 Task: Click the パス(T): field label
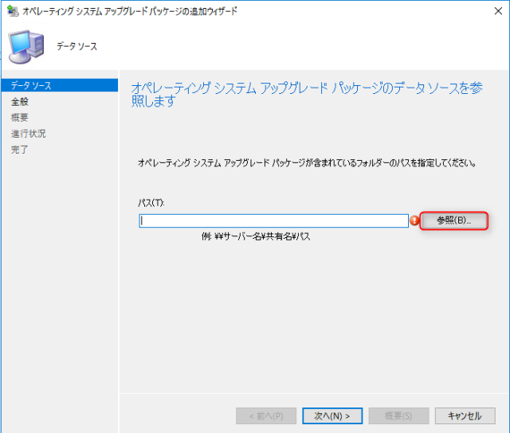(151, 204)
